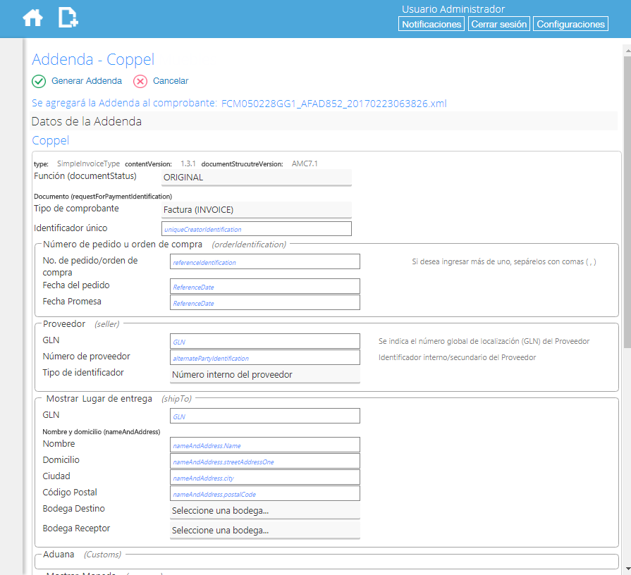Click the Aduana (Customs) section legend
Screen dimensions: 631x575
[82, 555]
